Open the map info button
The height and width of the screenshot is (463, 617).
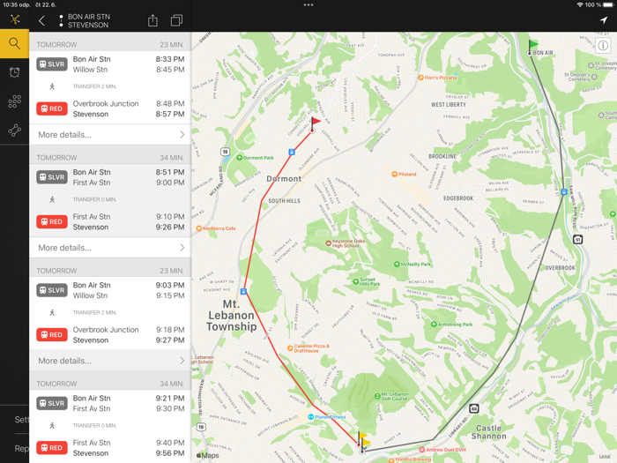(x=603, y=46)
